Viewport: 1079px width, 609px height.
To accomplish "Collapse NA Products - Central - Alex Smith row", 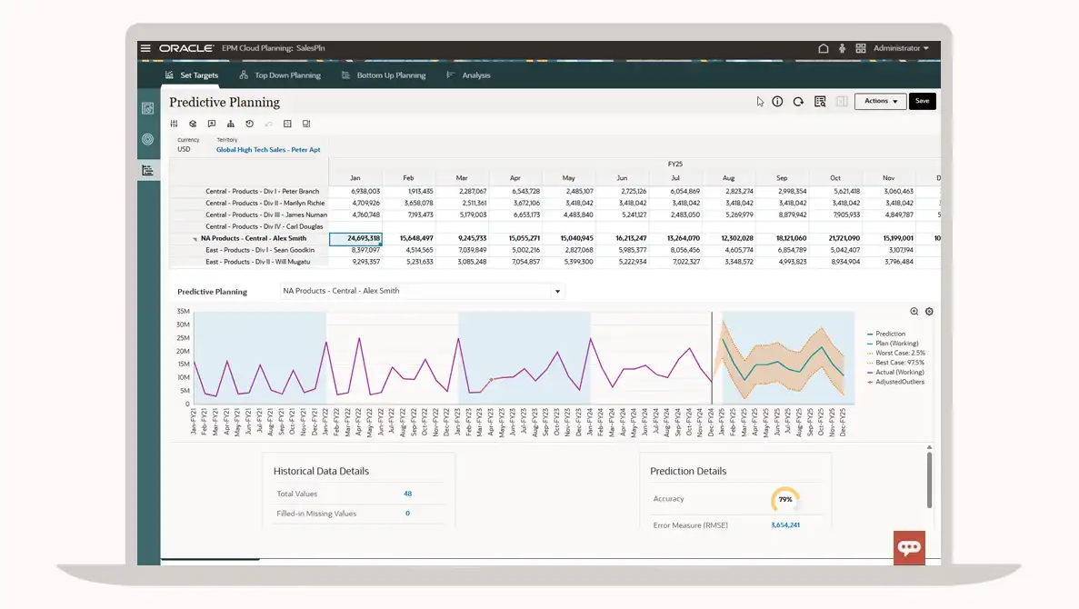I will pos(195,239).
